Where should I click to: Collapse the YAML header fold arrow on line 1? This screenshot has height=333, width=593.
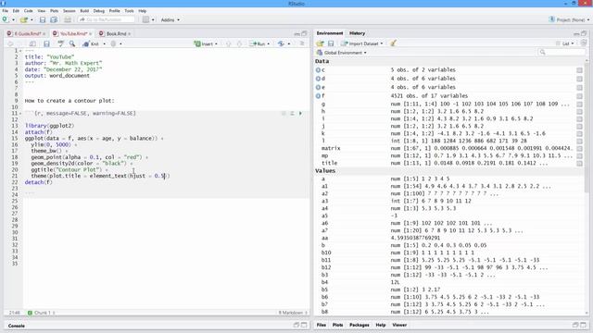coord(20,51)
